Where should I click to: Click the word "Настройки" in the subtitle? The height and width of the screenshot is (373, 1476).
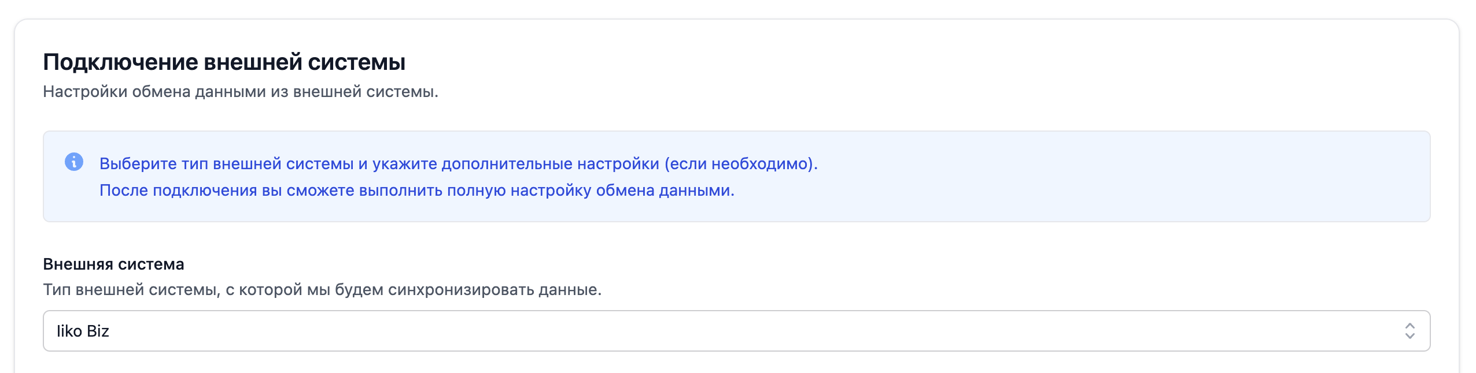[84, 92]
